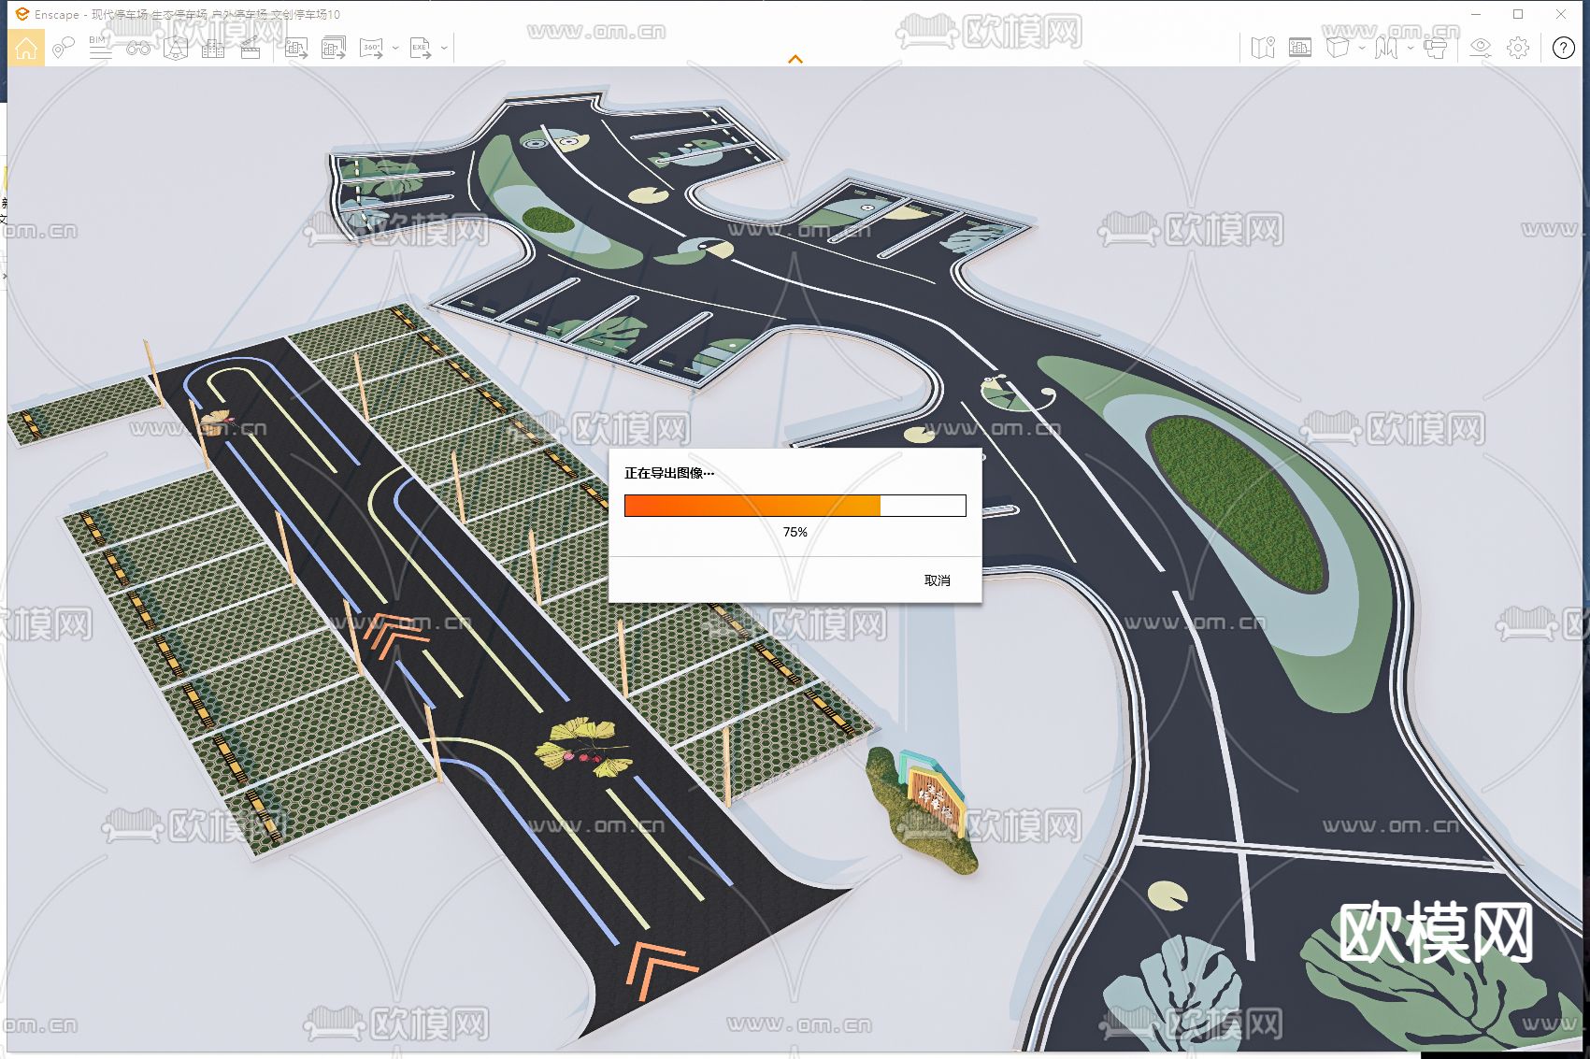
Task: Close the Enscape window
Action: [x=1561, y=14]
